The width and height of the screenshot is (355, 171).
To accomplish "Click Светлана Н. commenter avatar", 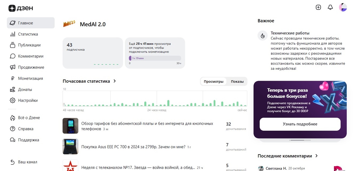I will coord(261,168).
